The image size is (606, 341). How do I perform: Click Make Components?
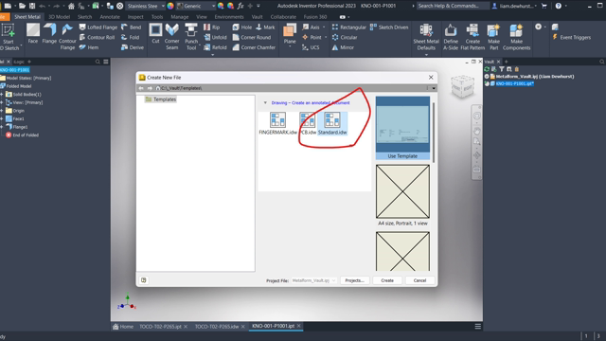[516, 37]
